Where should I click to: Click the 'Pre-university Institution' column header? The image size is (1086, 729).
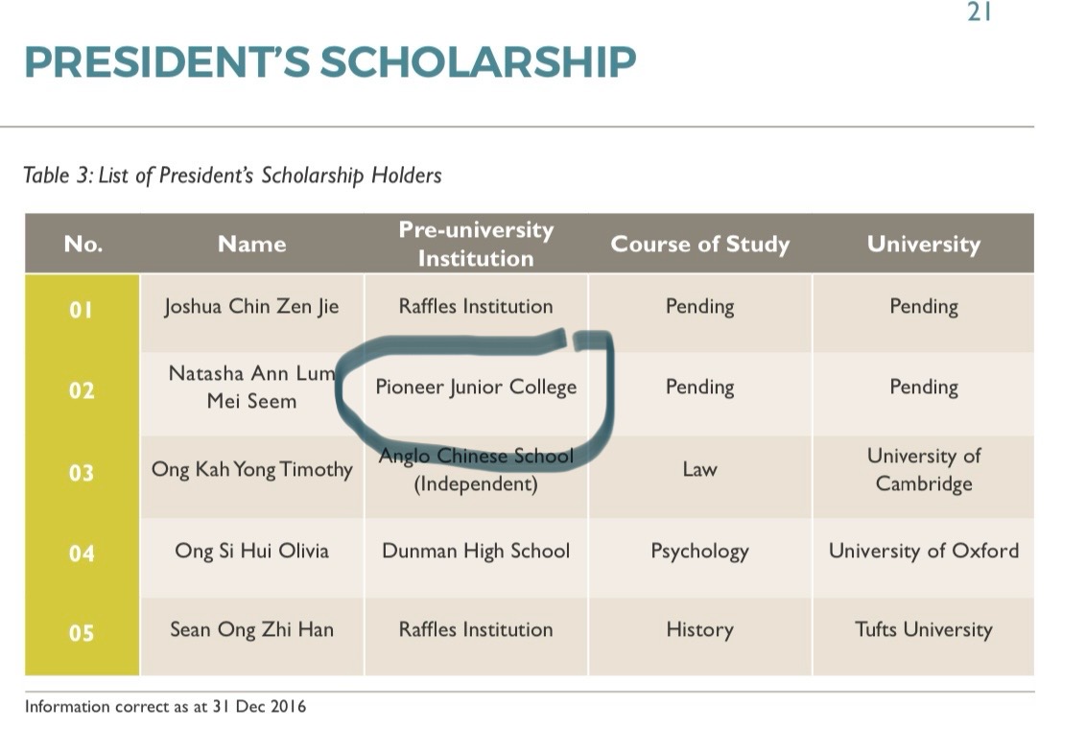click(x=476, y=244)
